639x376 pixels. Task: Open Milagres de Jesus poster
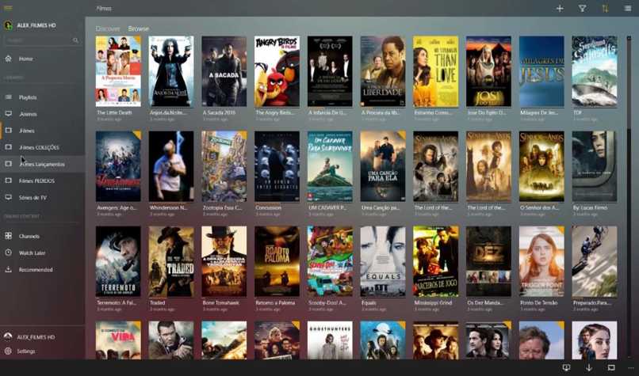[541, 71]
